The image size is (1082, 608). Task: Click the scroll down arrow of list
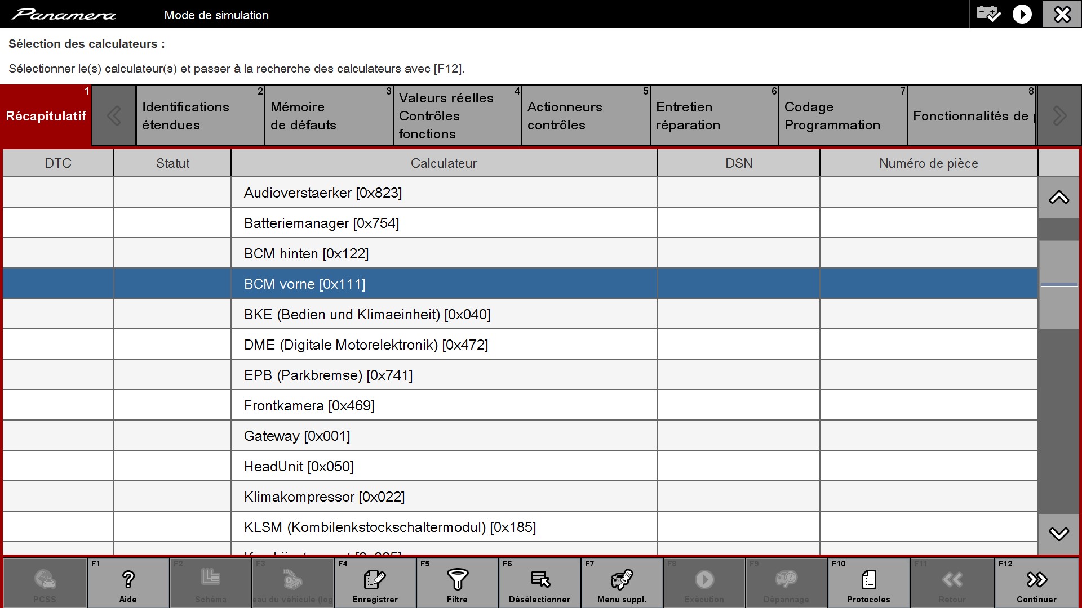1059,534
